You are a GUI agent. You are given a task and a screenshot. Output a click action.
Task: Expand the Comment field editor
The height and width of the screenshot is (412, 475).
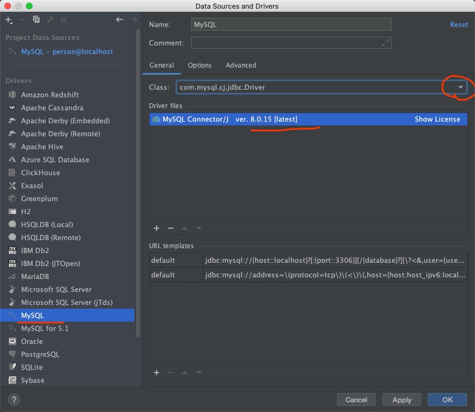pos(385,43)
